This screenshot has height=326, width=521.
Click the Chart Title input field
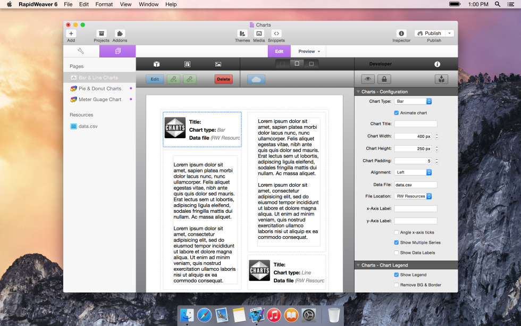tap(416, 124)
